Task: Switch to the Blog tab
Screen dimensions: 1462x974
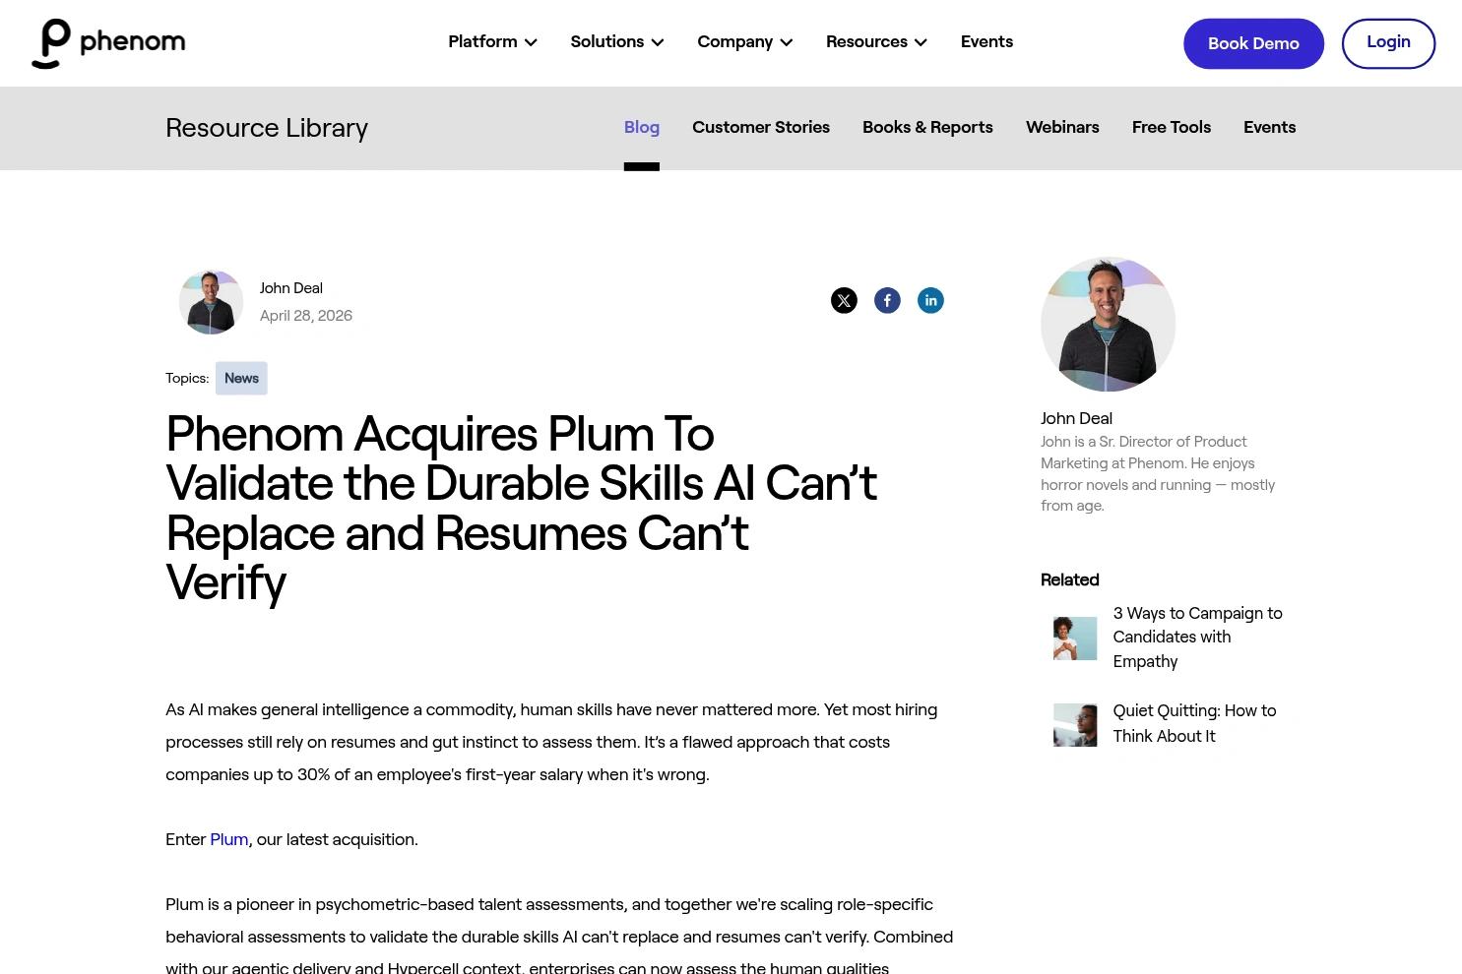Action: [642, 128]
